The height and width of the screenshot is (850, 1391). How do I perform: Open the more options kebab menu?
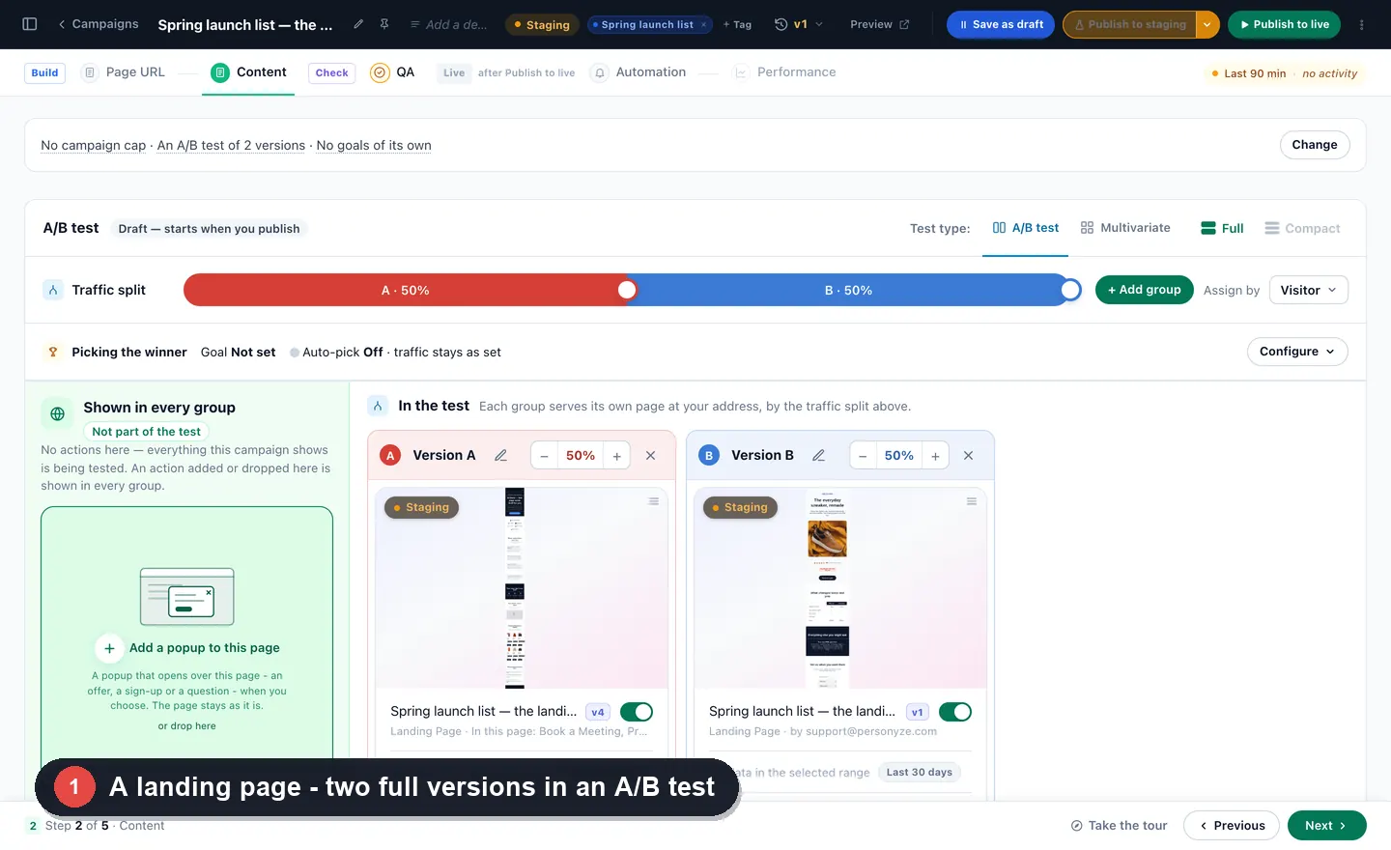pyautogui.click(x=1362, y=24)
